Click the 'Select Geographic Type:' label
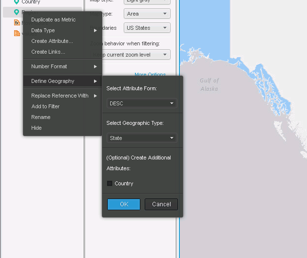307x258 pixels. [x=135, y=123]
